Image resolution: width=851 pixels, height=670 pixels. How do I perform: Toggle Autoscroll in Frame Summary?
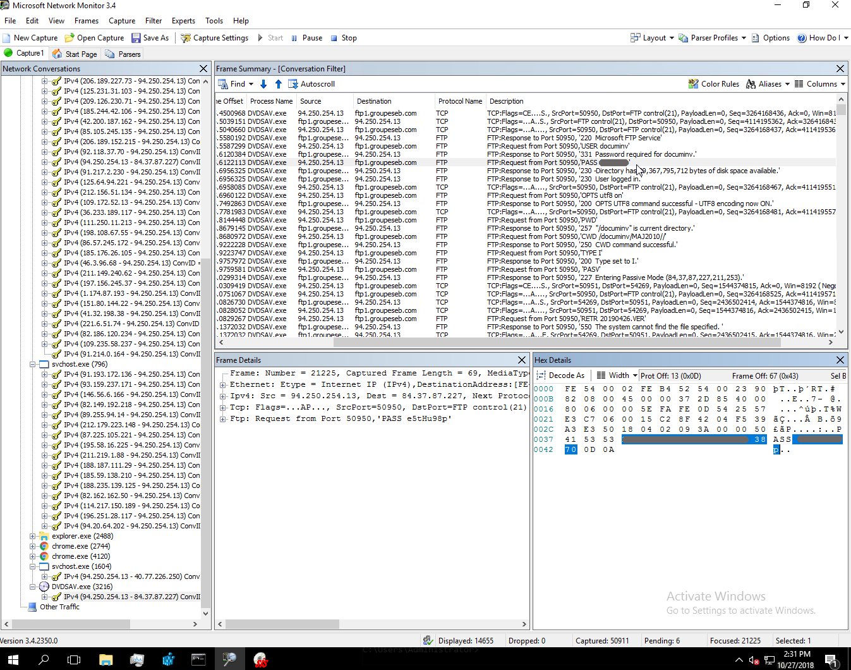tap(311, 84)
